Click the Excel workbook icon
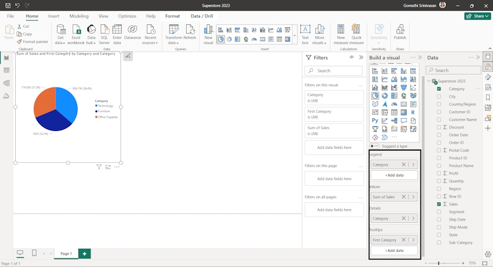The width and height of the screenshot is (493, 267). 75,31
